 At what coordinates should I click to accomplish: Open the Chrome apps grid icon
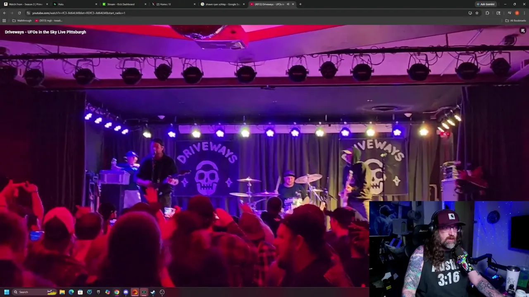(4, 21)
